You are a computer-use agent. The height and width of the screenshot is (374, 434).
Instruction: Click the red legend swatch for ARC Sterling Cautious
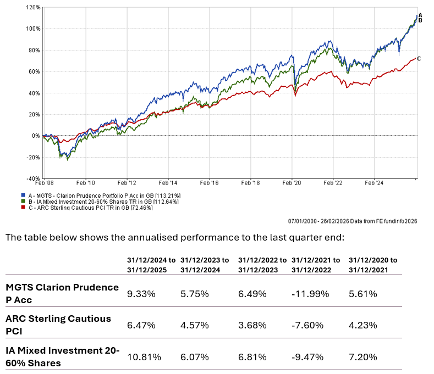[x=22, y=206]
